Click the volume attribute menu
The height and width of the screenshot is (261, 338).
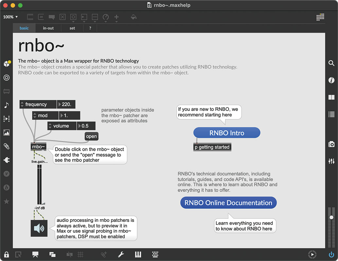point(62,126)
